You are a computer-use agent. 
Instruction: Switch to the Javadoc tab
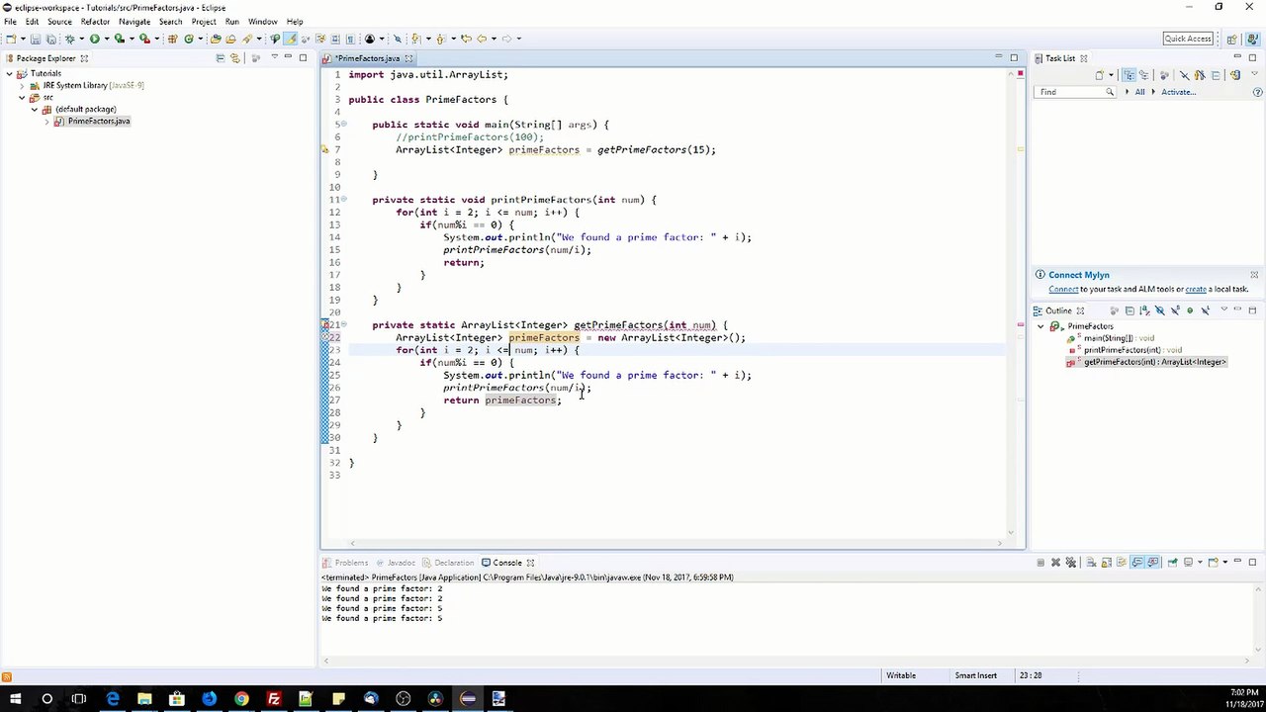(x=402, y=563)
